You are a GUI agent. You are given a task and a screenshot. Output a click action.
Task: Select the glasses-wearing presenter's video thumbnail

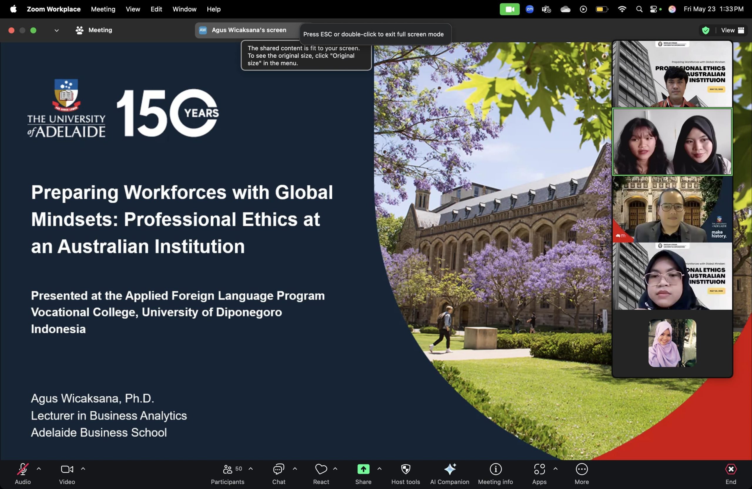tap(672, 209)
